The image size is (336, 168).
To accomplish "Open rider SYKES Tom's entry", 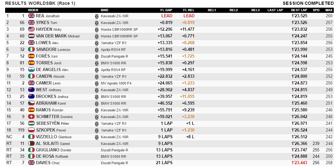I will (x=46, y=22).
